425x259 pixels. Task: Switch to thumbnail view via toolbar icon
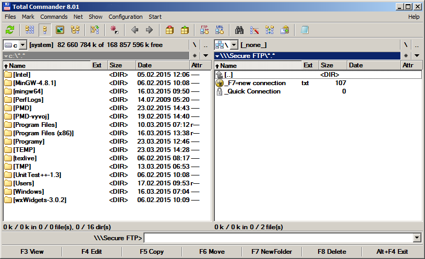[60, 30]
